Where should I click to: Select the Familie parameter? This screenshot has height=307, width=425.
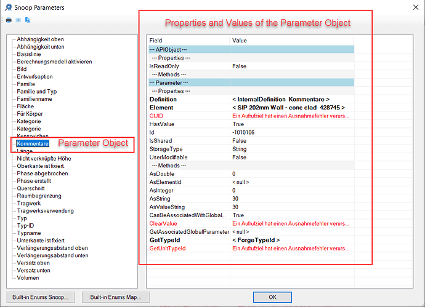[x=26, y=84]
